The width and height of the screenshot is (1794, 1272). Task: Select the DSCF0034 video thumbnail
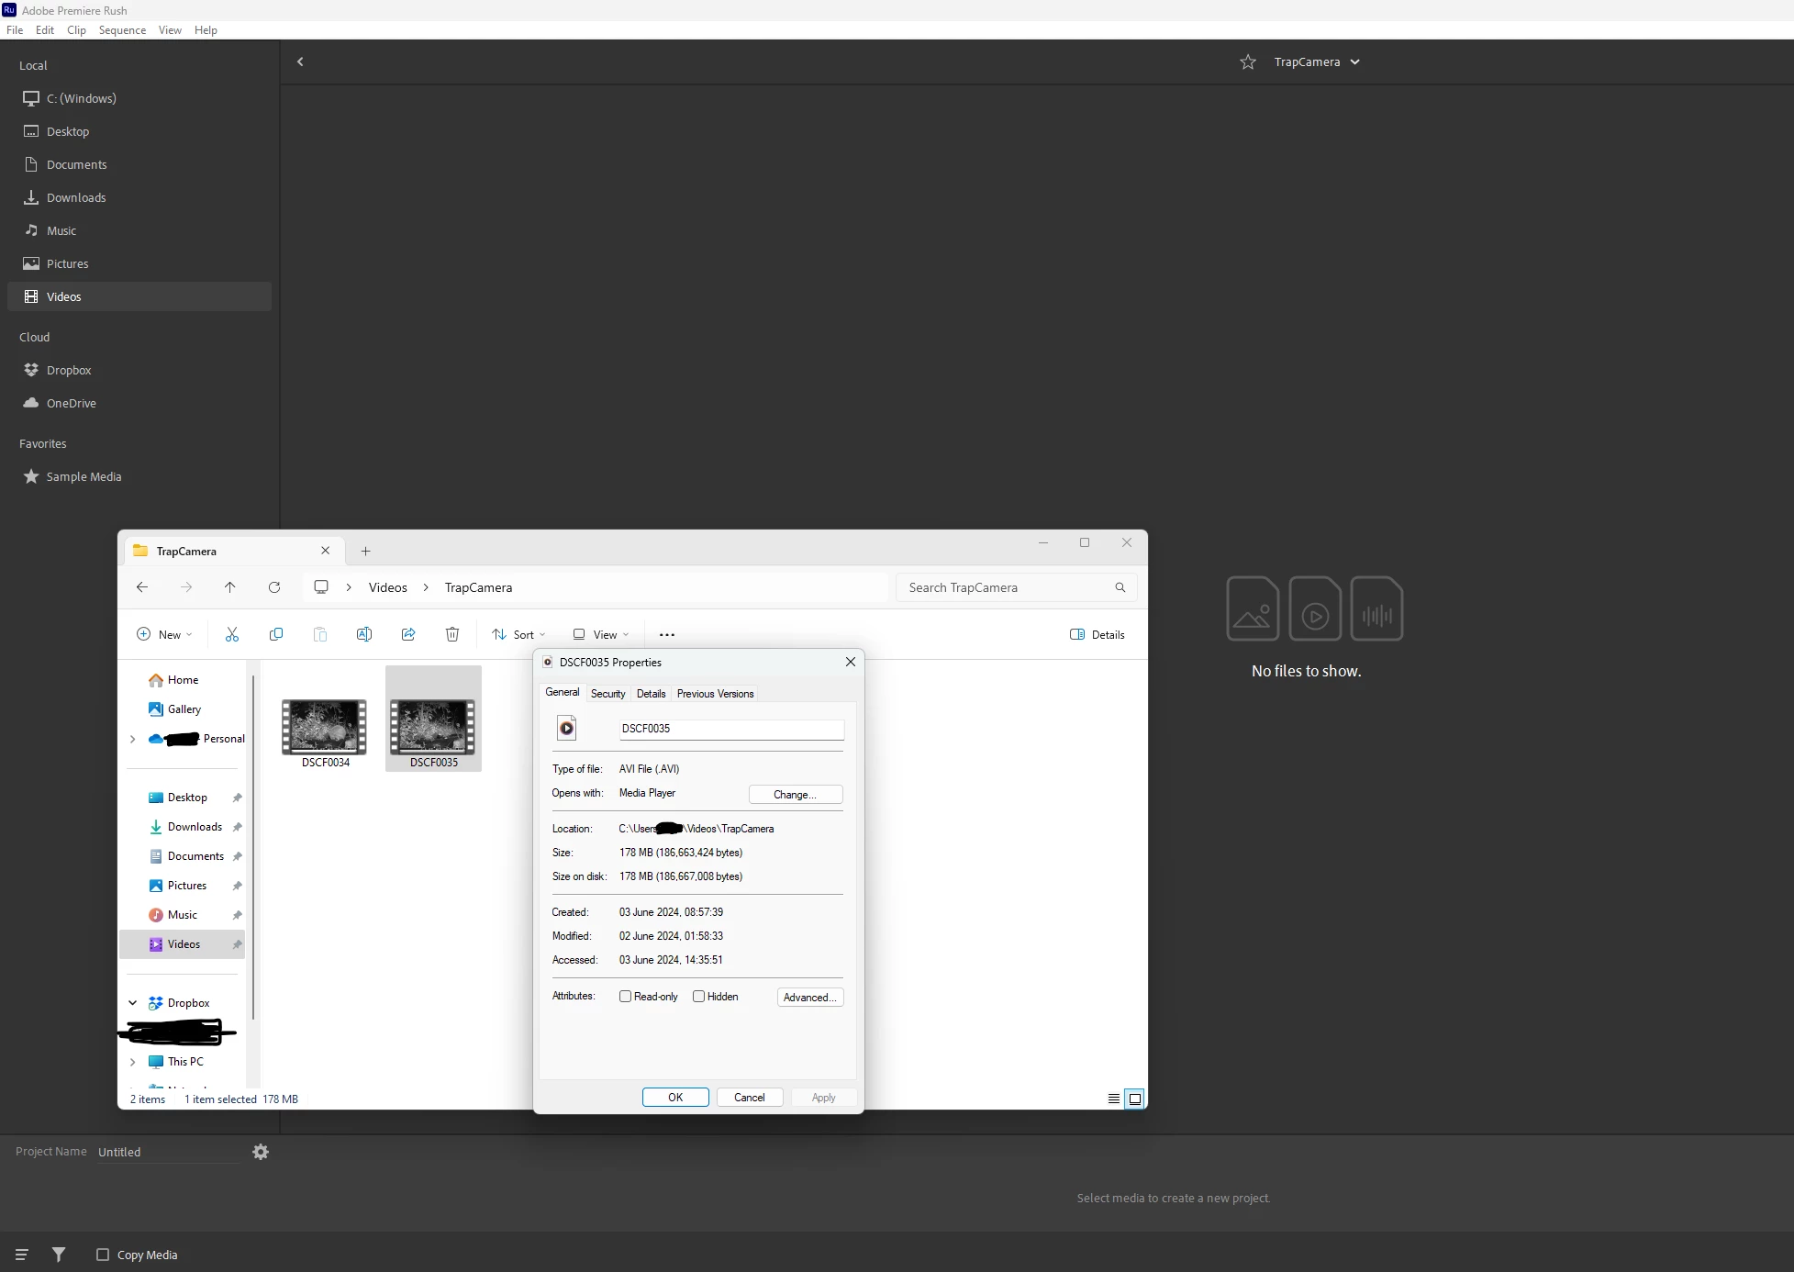(324, 727)
